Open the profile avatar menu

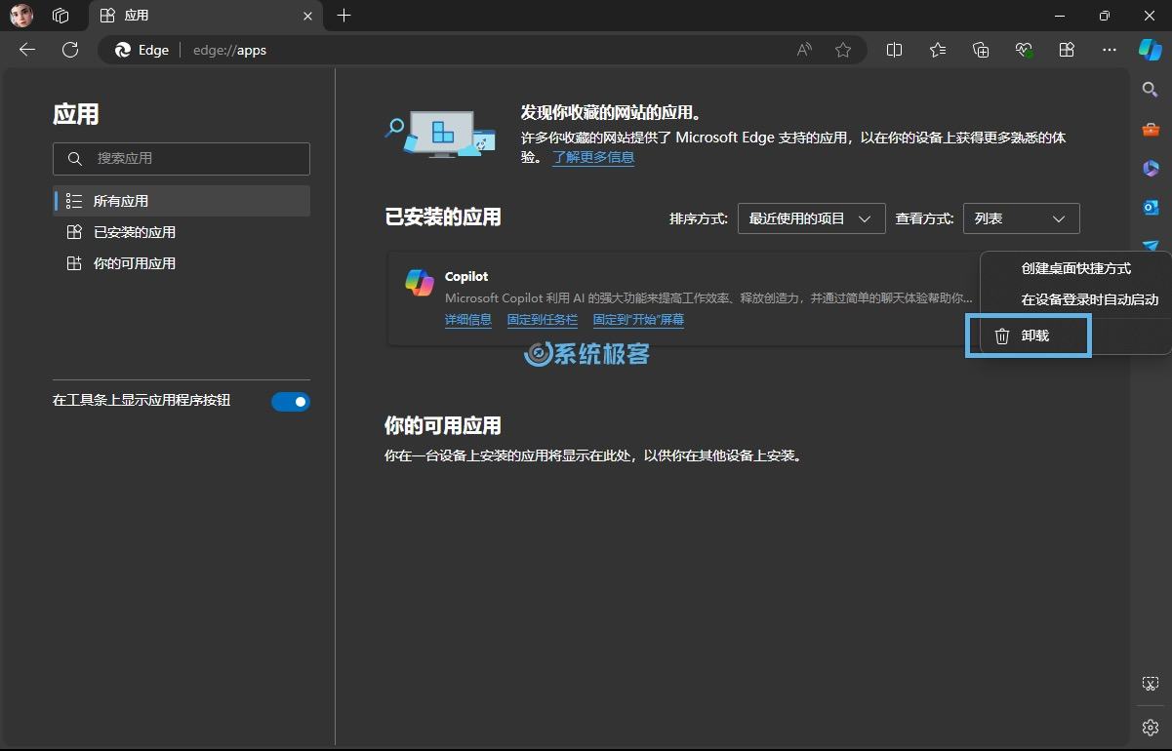(x=21, y=16)
